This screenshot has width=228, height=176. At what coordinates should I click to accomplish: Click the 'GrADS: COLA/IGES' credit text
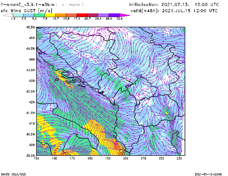(x=13, y=174)
